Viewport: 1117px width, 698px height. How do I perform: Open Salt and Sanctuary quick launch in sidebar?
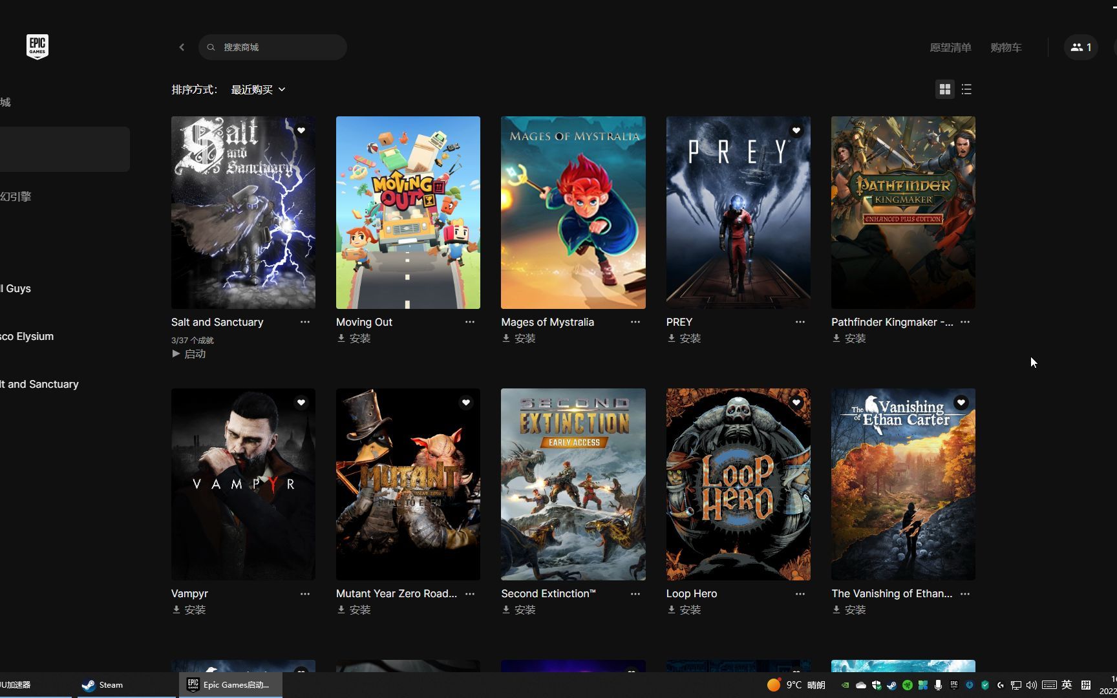coord(39,384)
